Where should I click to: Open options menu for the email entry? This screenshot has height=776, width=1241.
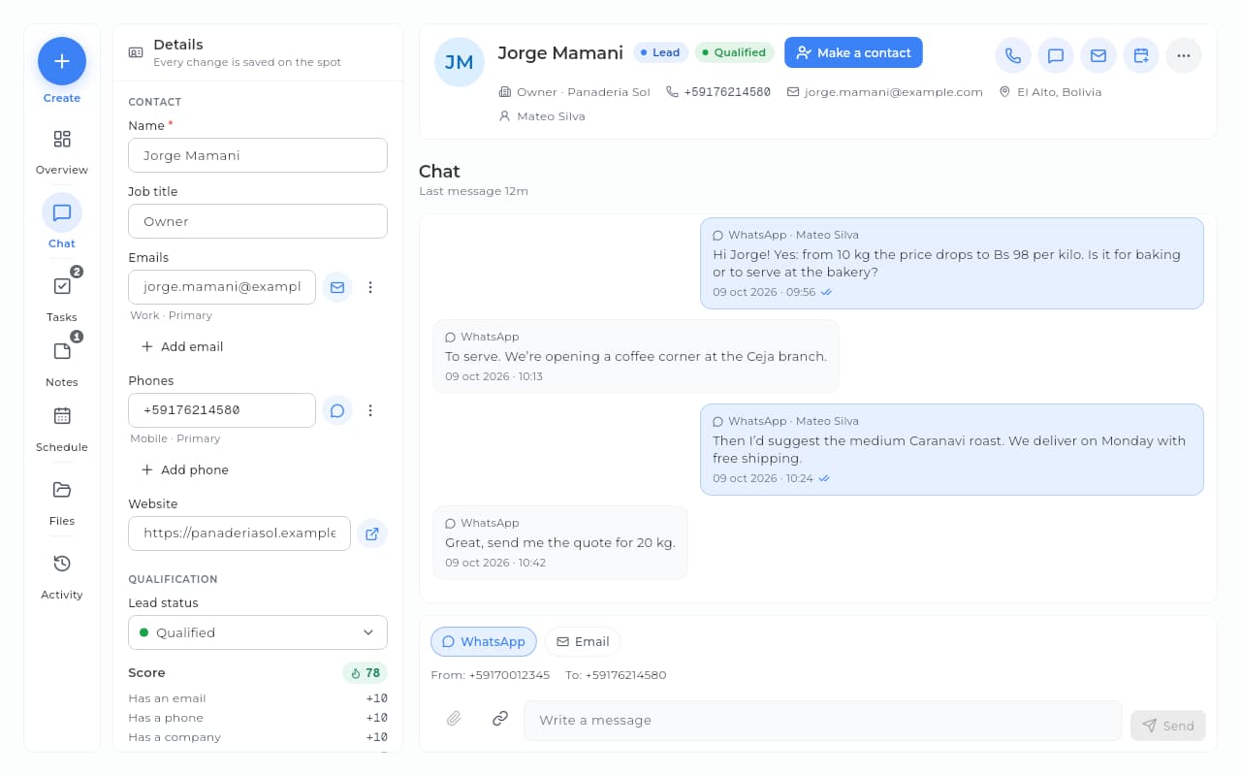(x=370, y=287)
